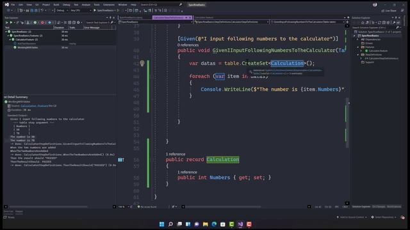The height and width of the screenshot is (230, 410).
Task: Click the Run tests play icon in Test Explorer
Action: (x=11, y=23)
